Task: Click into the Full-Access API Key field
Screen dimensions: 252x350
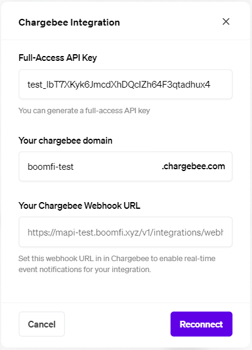Action: (x=126, y=84)
